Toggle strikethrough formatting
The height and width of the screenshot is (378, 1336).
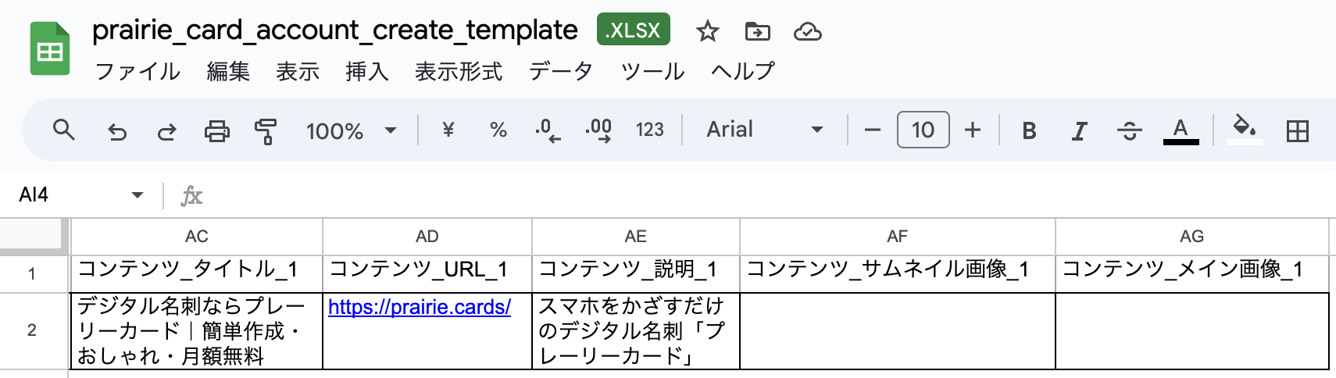(1129, 131)
